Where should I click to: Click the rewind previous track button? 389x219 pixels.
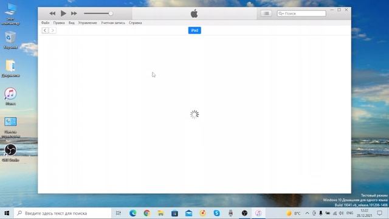[52, 13]
